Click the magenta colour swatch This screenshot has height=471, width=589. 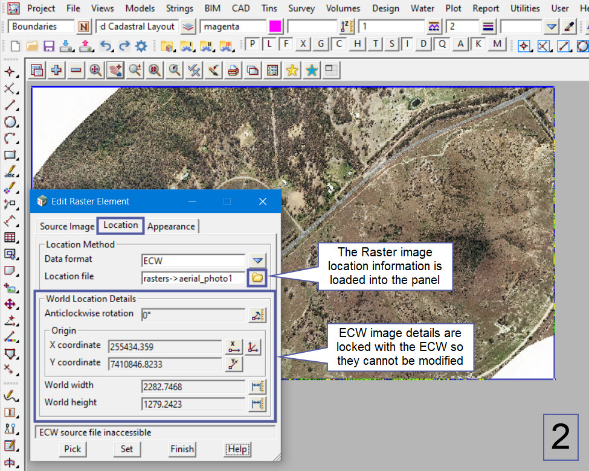pos(275,27)
